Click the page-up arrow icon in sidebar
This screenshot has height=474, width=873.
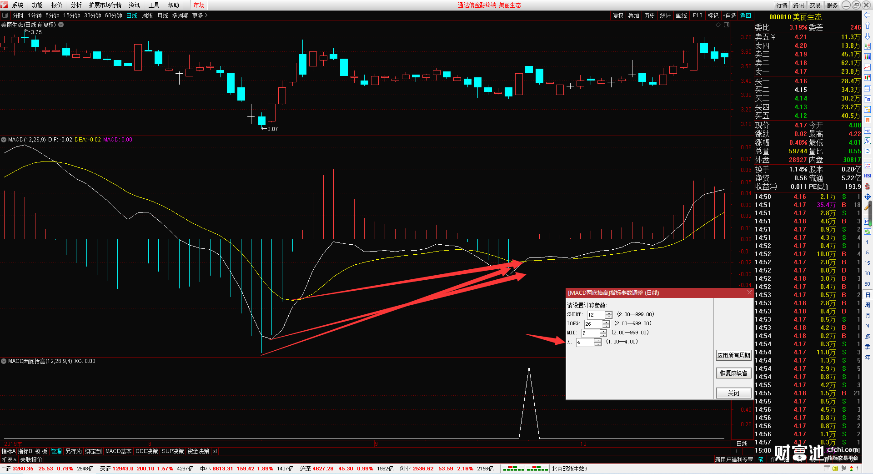(x=868, y=26)
